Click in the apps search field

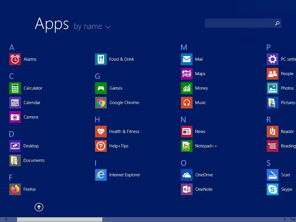(x=243, y=23)
